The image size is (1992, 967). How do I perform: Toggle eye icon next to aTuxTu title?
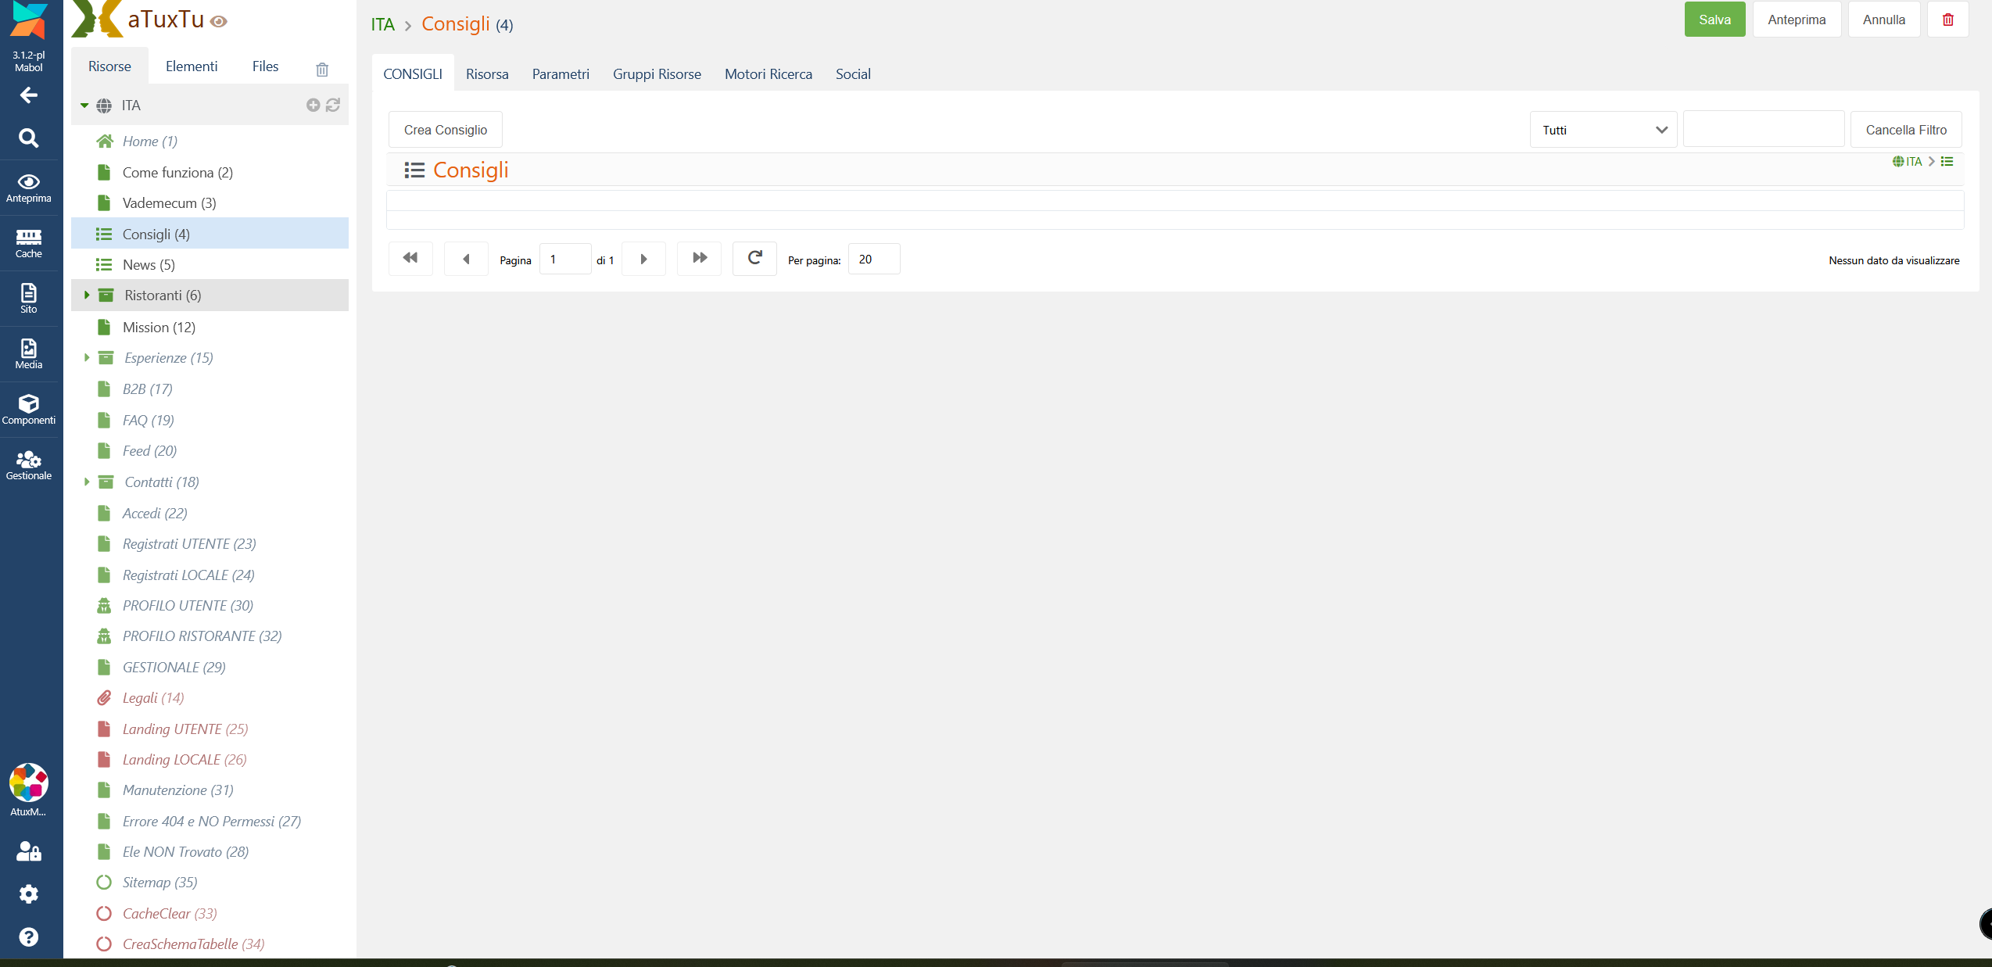[220, 21]
